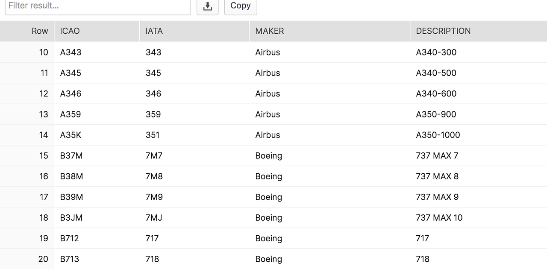This screenshot has height=269, width=547.
Task: Click the 737 MAX 7 description cell
Action: click(437, 156)
